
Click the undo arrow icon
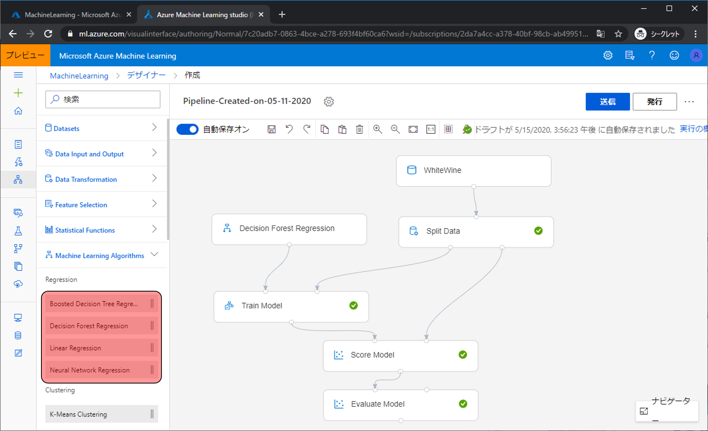coord(289,129)
